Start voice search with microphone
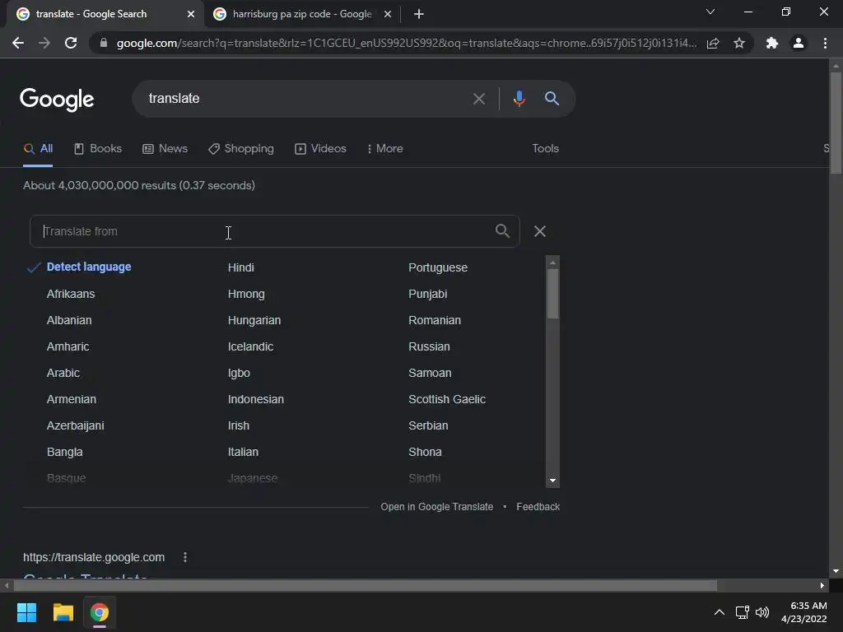This screenshot has width=843, height=632. tap(519, 99)
